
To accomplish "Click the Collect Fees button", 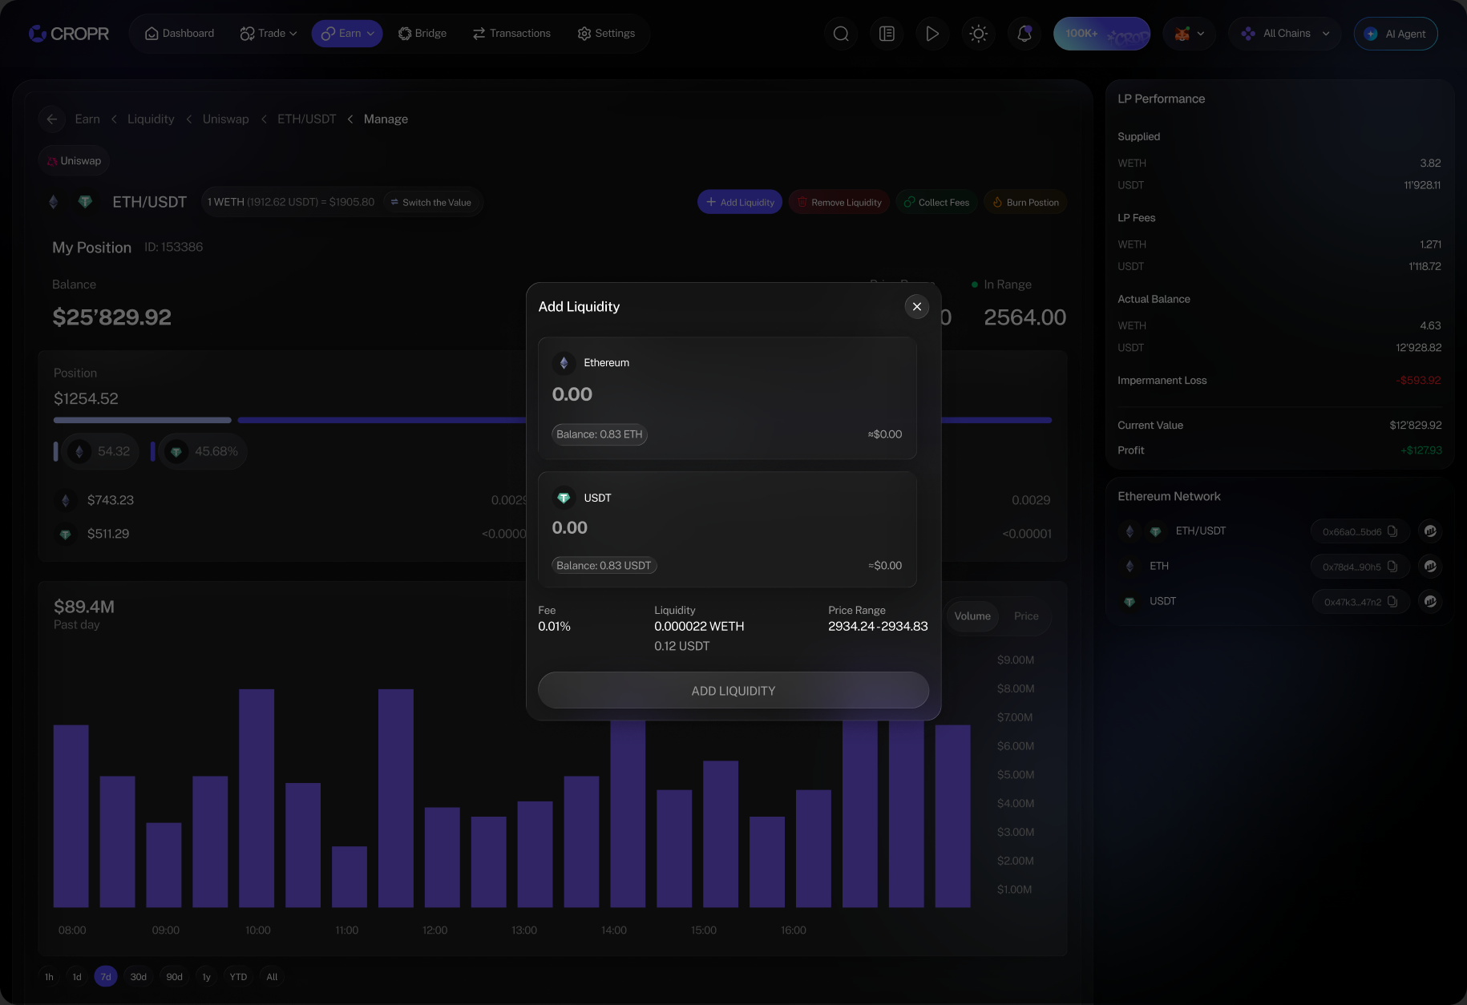I will [936, 203].
